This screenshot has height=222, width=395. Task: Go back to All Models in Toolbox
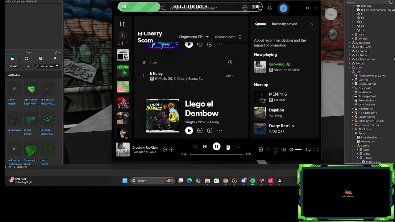point(14,75)
